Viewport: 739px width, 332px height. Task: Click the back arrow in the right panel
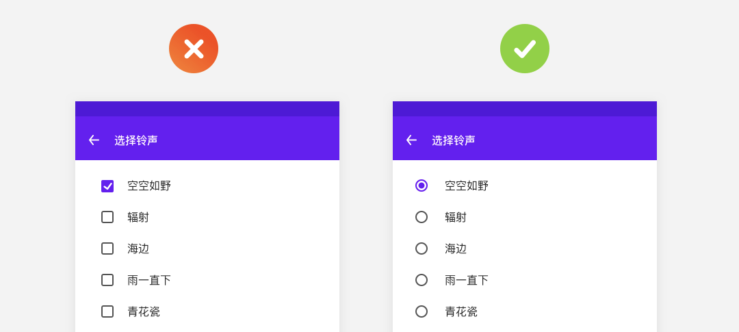tap(411, 140)
